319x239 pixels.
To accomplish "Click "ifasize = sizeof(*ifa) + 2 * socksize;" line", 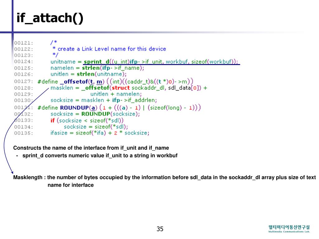I will coord(100,133).
